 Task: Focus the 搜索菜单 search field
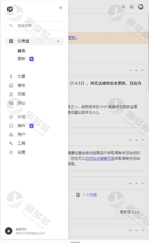(x=34, y=26)
